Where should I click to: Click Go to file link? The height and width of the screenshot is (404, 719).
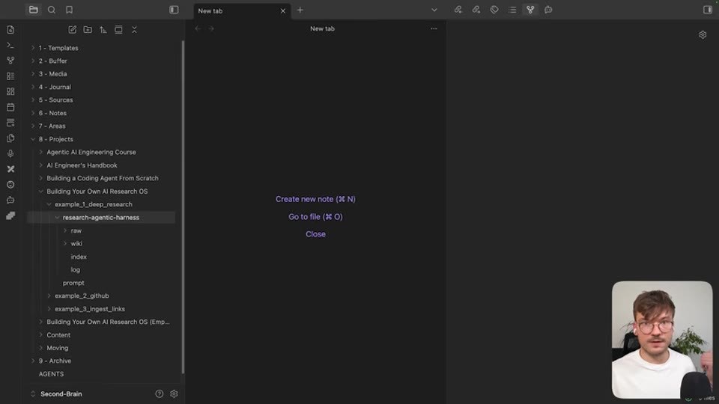point(315,217)
